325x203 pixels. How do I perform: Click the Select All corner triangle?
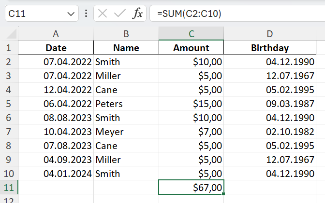pos(12,34)
